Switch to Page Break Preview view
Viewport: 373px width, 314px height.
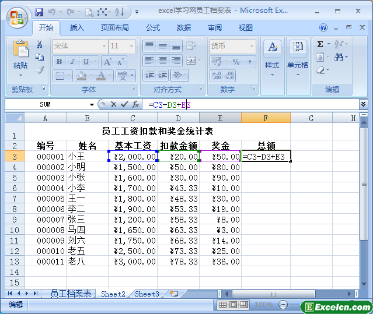pyautogui.click(x=244, y=305)
